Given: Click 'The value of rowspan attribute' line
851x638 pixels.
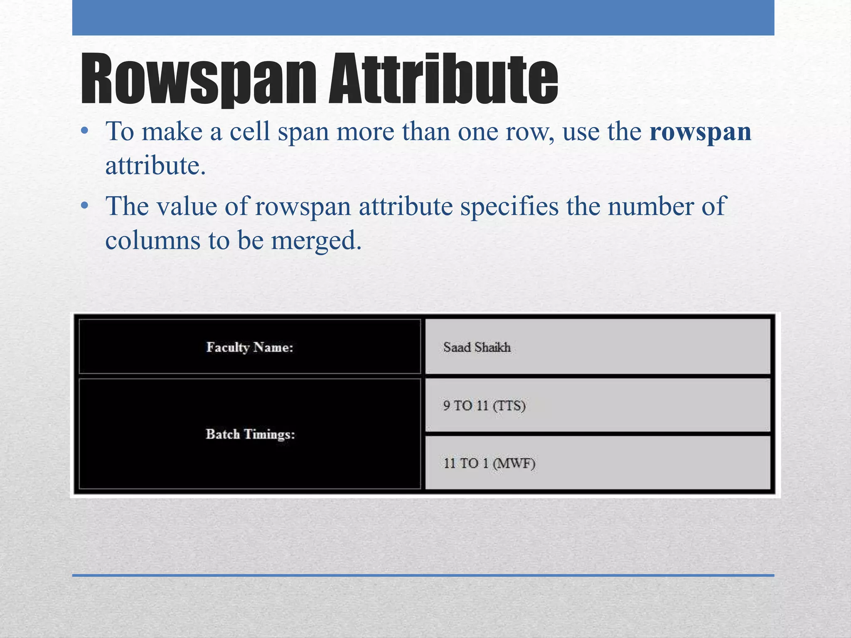Looking at the screenshot, I should (416, 206).
